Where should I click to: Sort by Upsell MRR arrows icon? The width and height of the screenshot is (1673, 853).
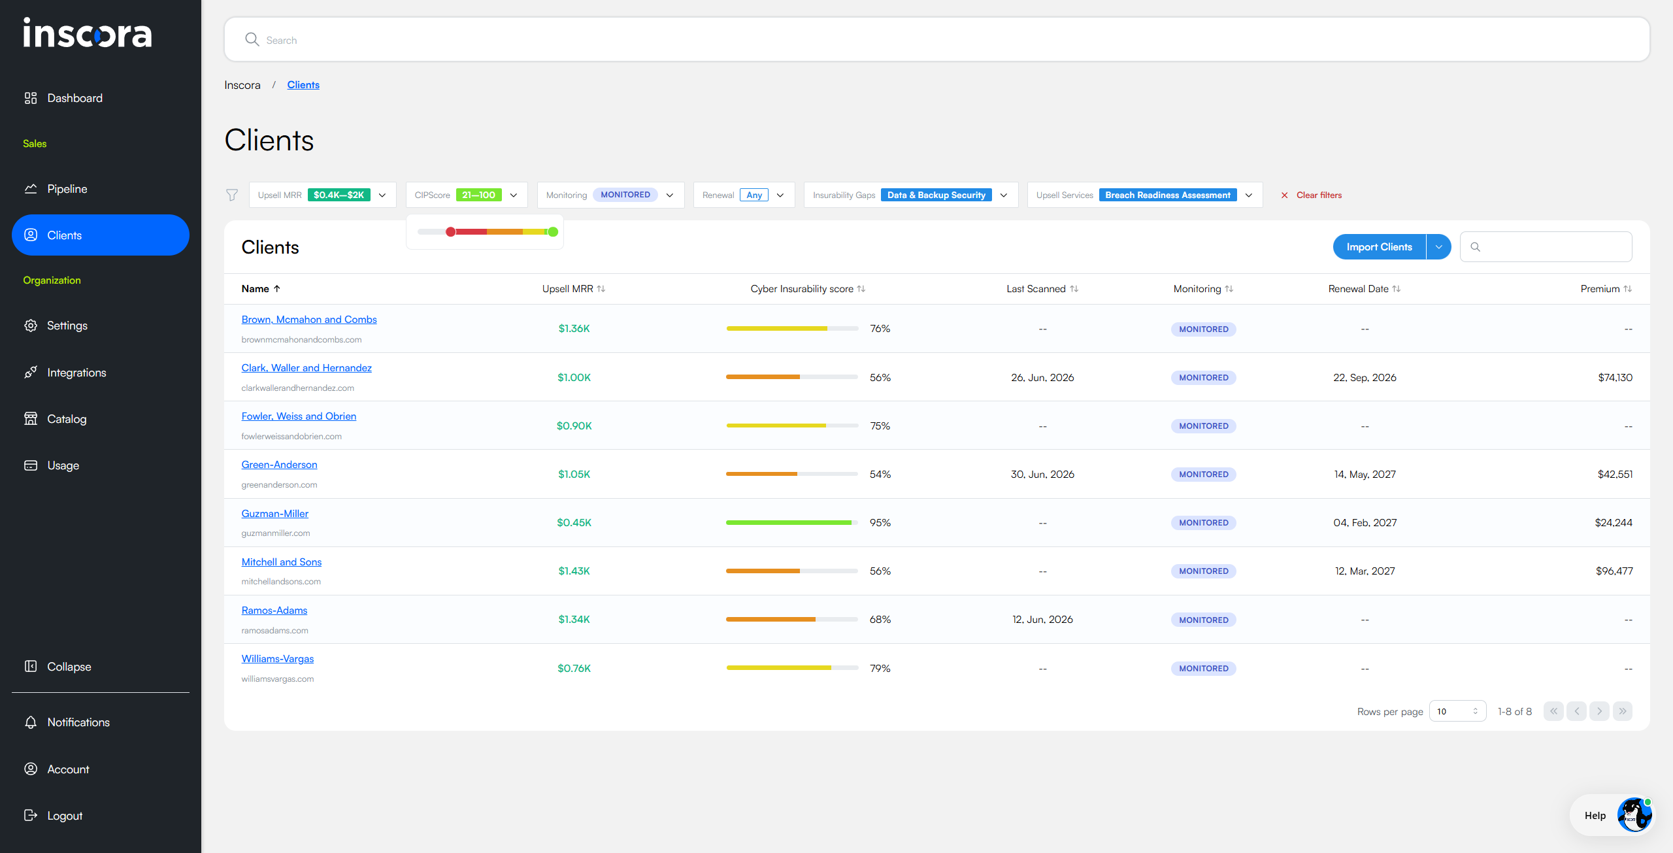click(x=601, y=289)
